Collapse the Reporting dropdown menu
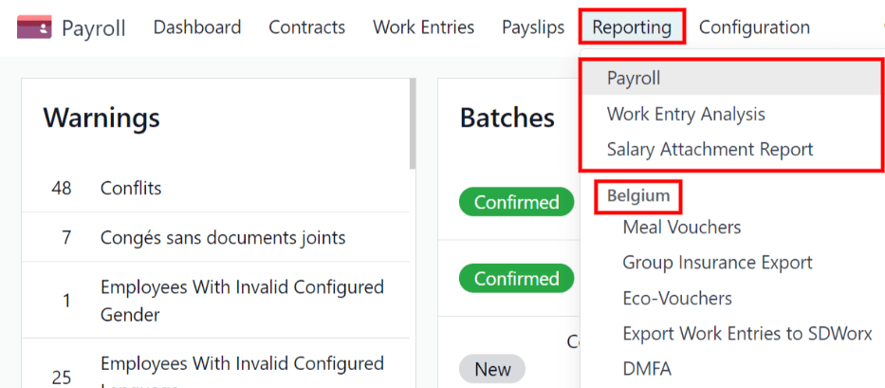 coord(631,28)
